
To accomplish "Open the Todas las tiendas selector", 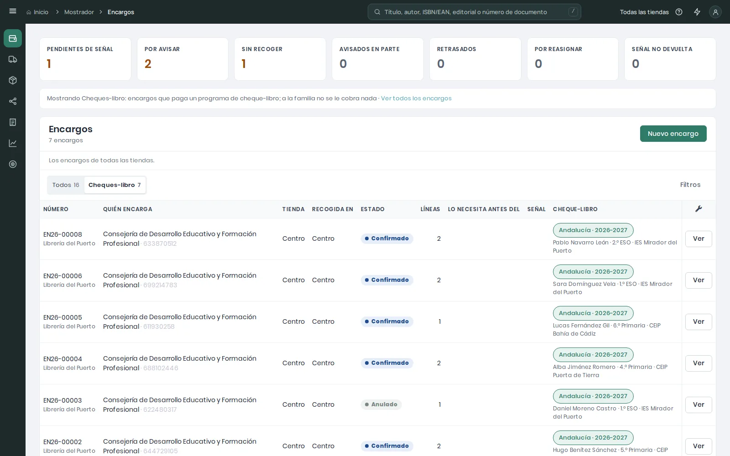I will [644, 12].
